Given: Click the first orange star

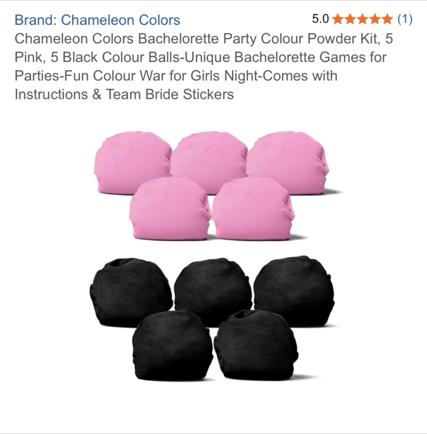Looking at the screenshot, I should click(x=338, y=19).
